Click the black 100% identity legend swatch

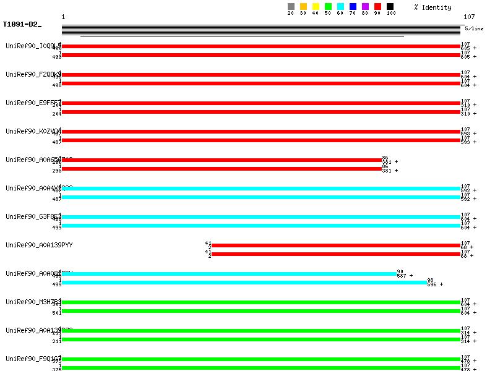click(x=390, y=7)
